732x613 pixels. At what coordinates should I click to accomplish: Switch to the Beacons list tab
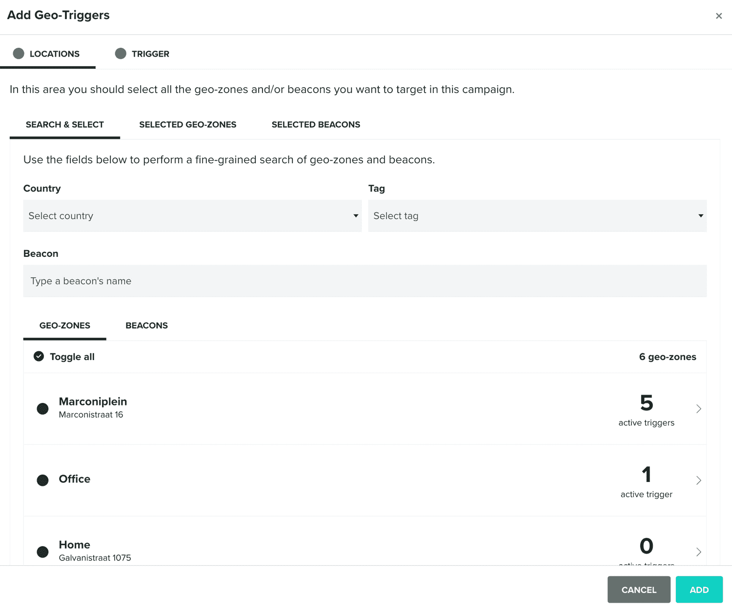pyautogui.click(x=146, y=326)
